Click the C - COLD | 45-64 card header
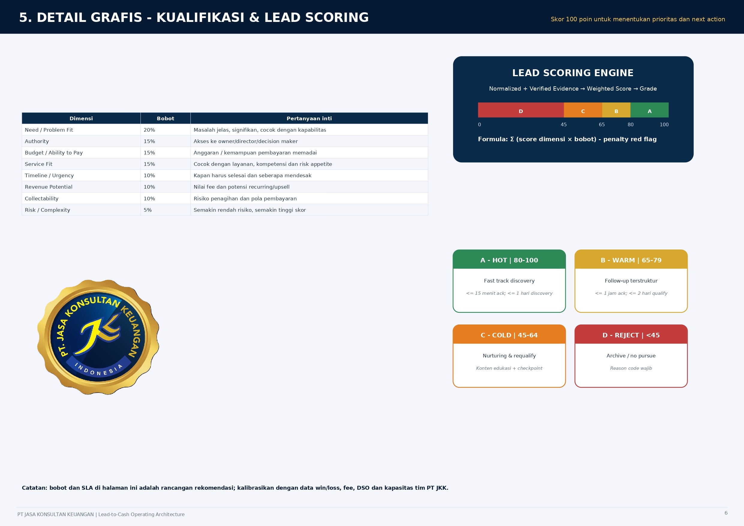This screenshot has width=744, height=526. click(x=509, y=334)
